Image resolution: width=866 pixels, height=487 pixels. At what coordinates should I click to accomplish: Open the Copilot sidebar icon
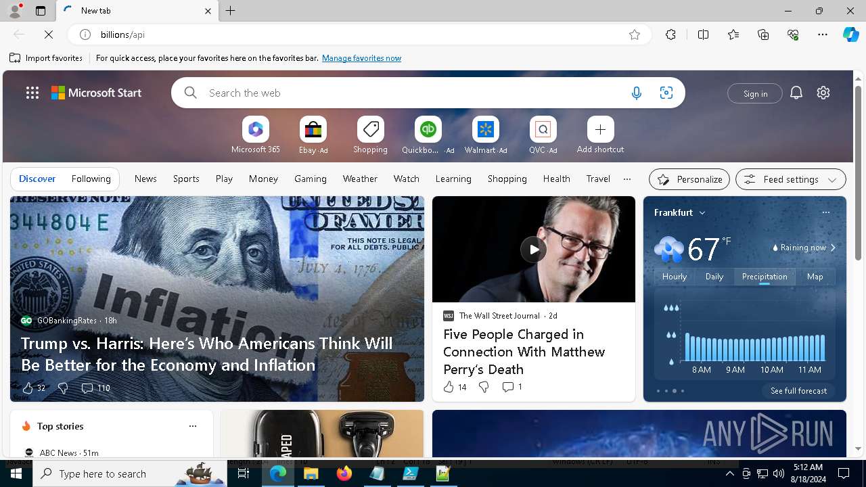pyautogui.click(x=850, y=34)
